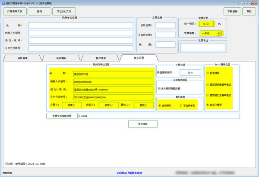Click the 发票文件存储目录 button
The height and width of the screenshot is (177, 259).
(x=61, y=116)
